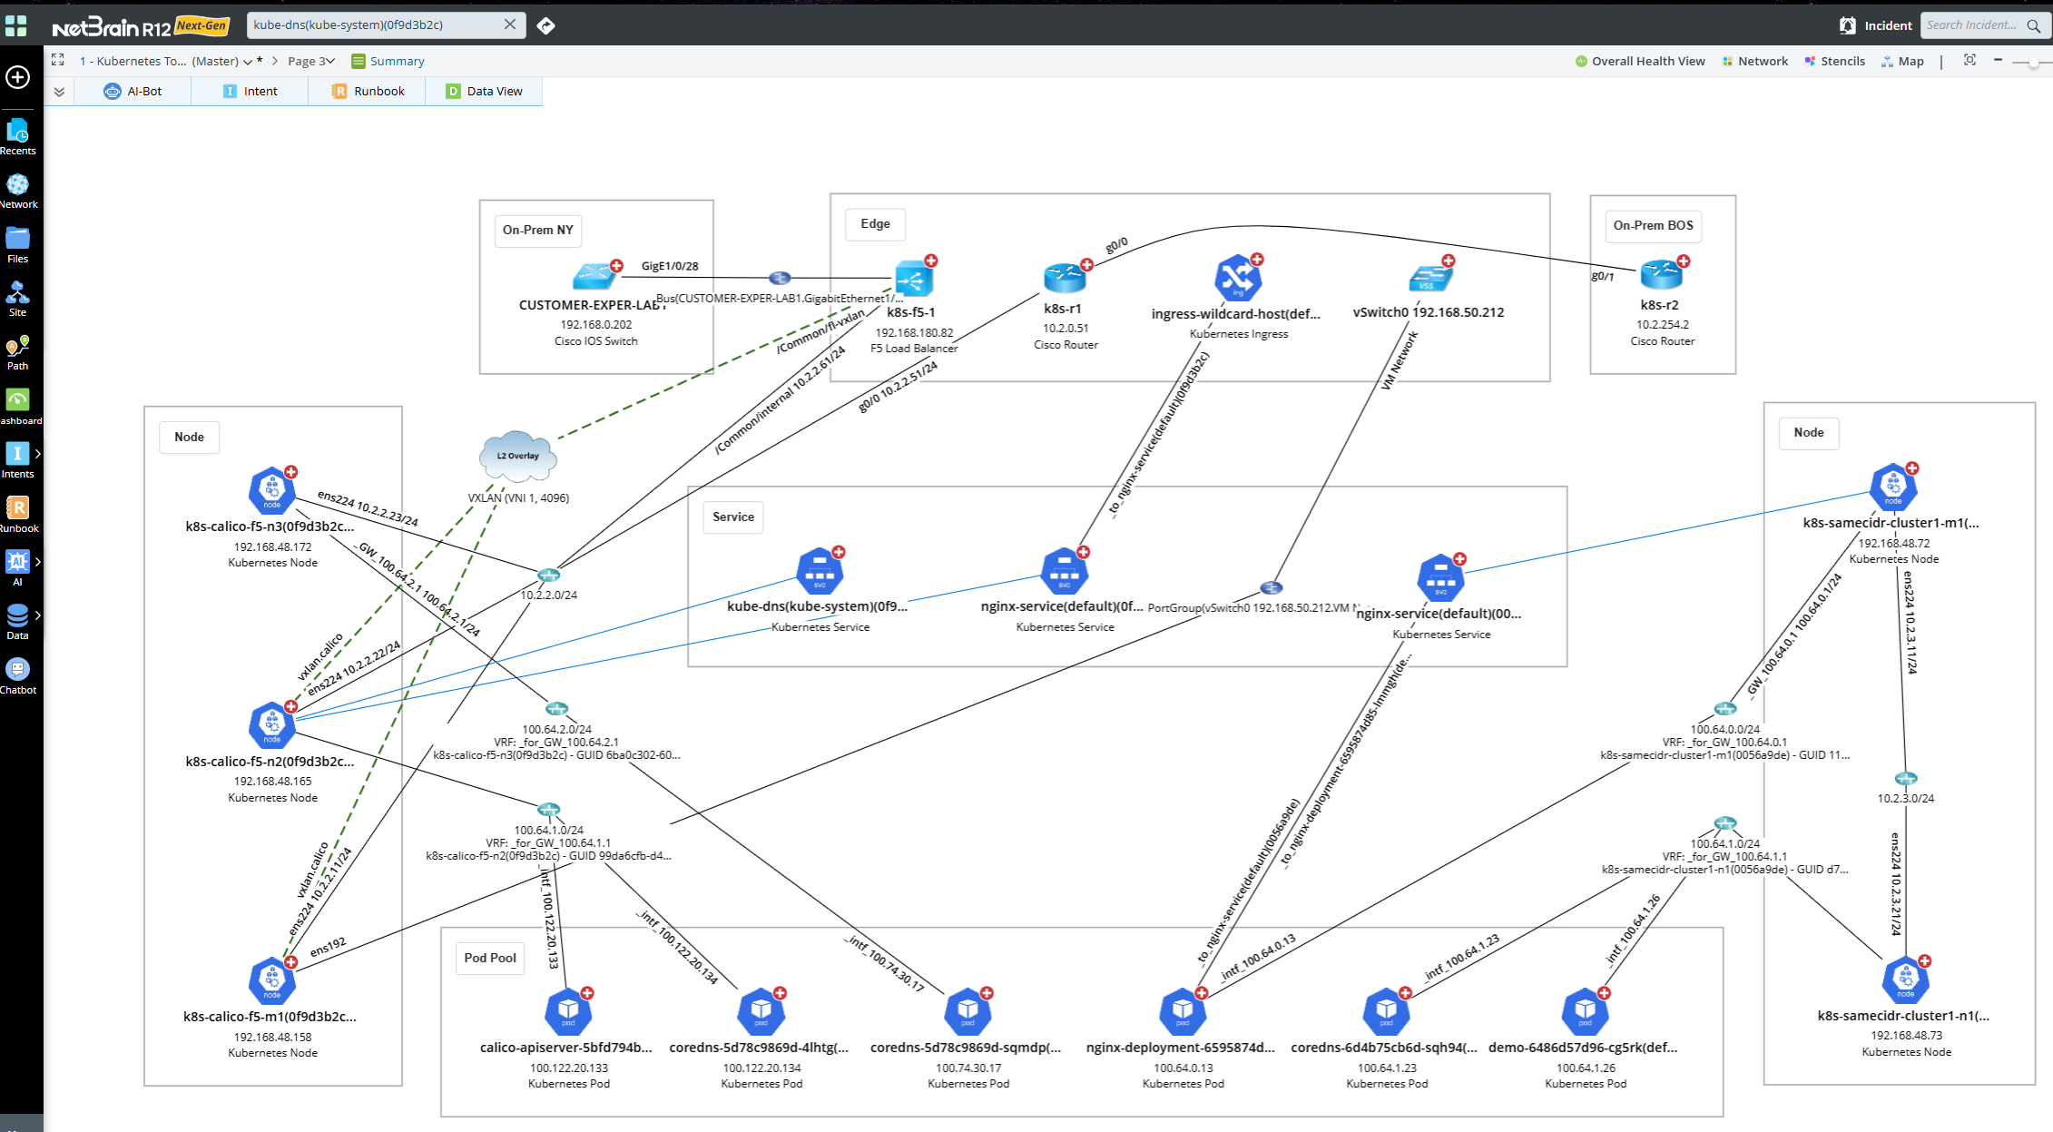Select the L2 Overlay cloud icon
Image resolution: width=2053 pixels, height=1132 pixels.
[517, 456]
